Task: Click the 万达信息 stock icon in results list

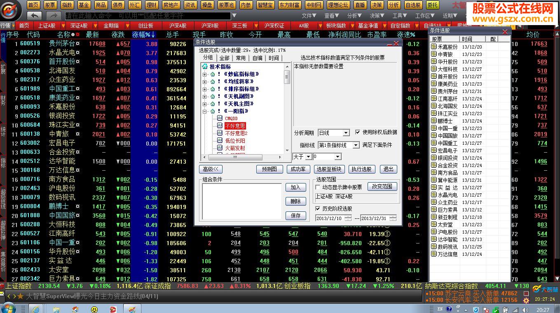Action: click(433, 254)
